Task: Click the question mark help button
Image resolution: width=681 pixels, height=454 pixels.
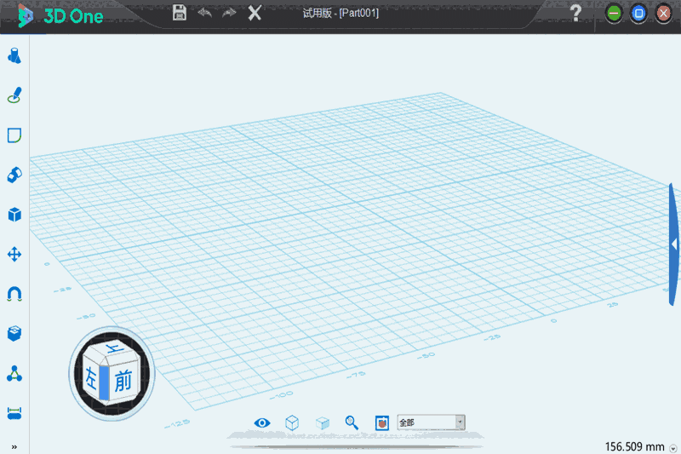Action: [x=576, y=13]
